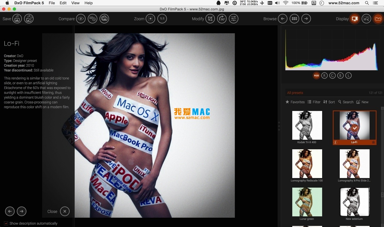Open the Help menu
The height and width of the screenshot is (227, 384).
[89, 3]
